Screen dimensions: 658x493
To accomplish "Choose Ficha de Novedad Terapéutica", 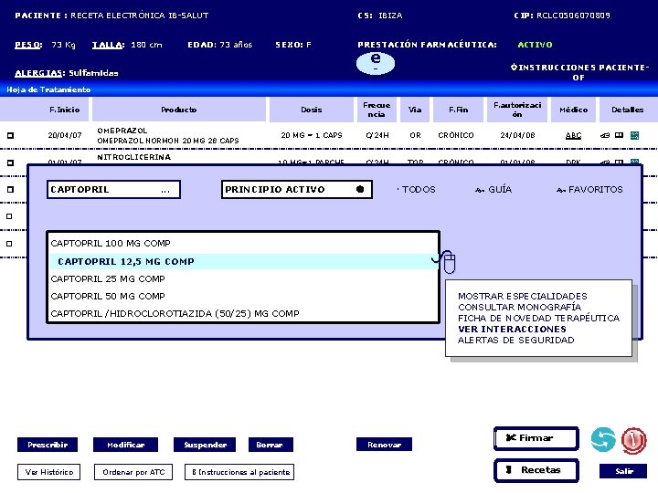I will coord(538,318).
